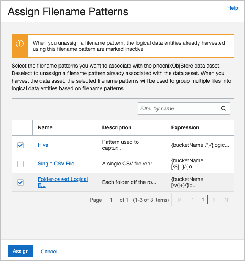Select current page number 1
This screenshot has height=261, width=245.
[203, 200]
